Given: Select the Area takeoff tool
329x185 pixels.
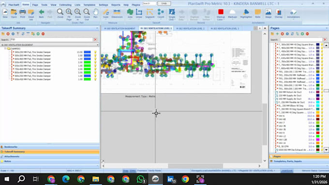Looking at the screenshot, I should pos(130,12).
